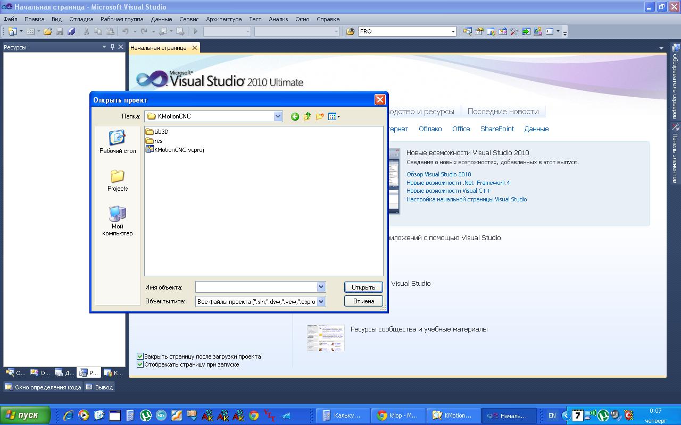Expand the Ресурсы panel options arrow
Image resolution: width=681 pixels, height=425 pixels.
104,47
